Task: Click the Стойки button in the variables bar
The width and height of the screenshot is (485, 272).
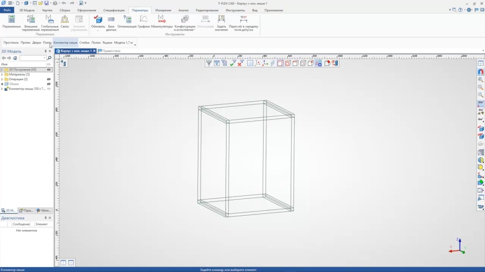Action: (84, 43)
